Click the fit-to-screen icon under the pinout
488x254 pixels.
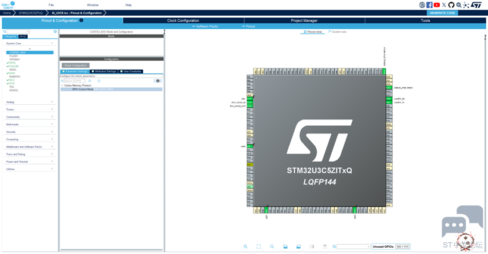tap(258, 246)
